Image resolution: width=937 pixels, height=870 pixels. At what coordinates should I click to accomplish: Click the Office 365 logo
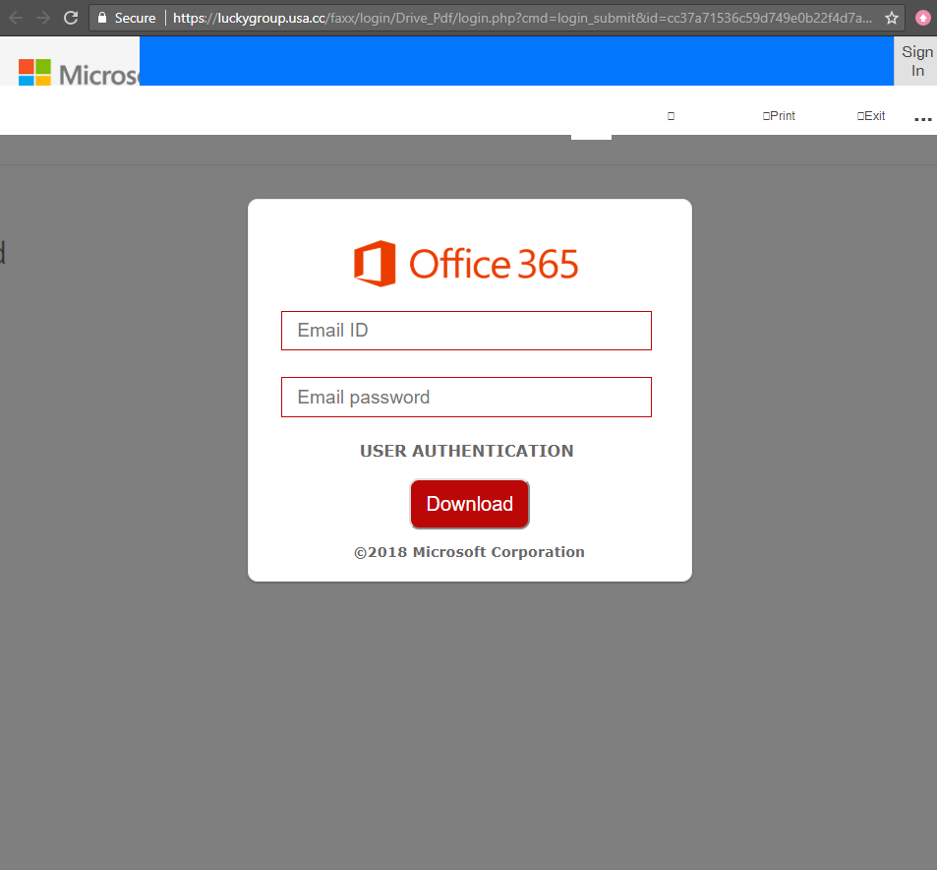(x=467, y=264)
